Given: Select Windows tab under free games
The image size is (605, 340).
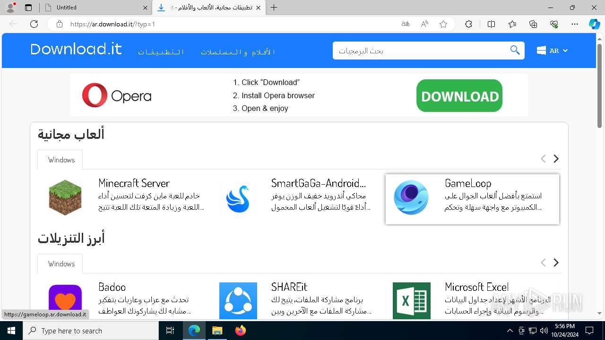Looking at the screenshot, I should (x=60, y=160).
